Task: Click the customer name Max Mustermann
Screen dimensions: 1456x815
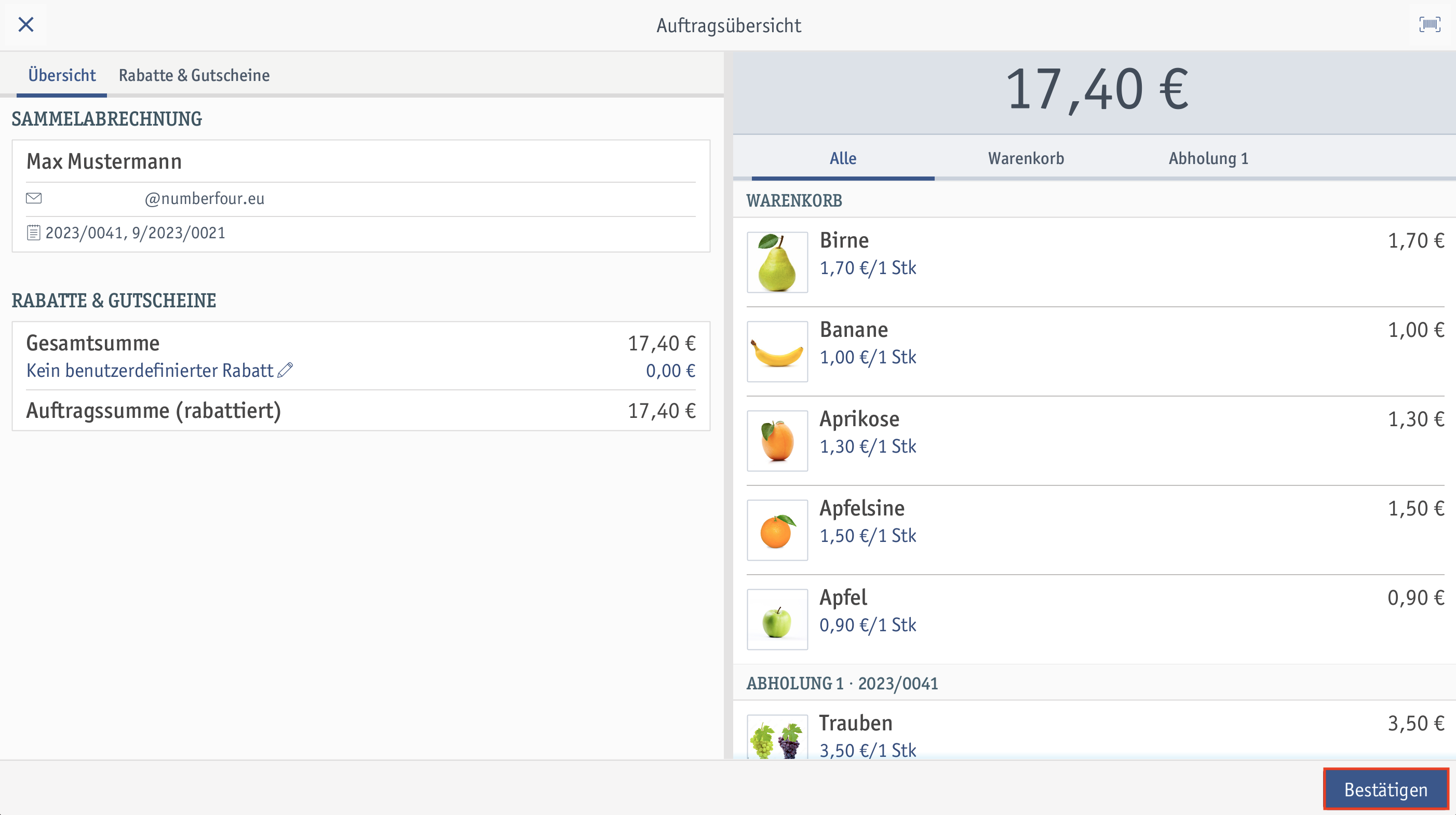Action: tap(104, 161)
